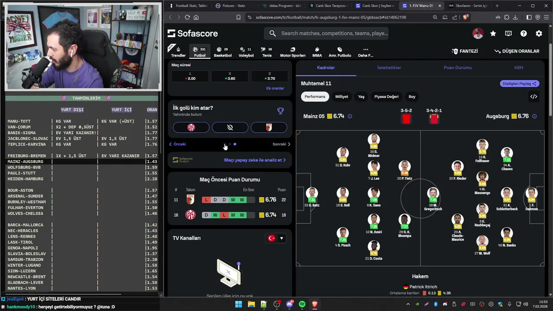Select Motor Sporları category
This screenshot has width=553, height=311.
pos(292,52)
